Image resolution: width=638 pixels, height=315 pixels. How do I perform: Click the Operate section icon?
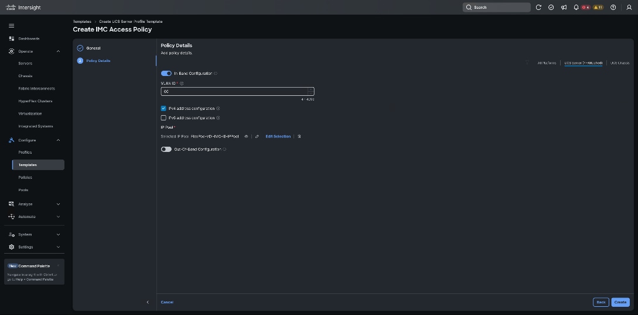click(11, 51)
